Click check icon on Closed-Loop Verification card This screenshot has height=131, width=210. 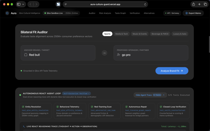click(161, 107)
